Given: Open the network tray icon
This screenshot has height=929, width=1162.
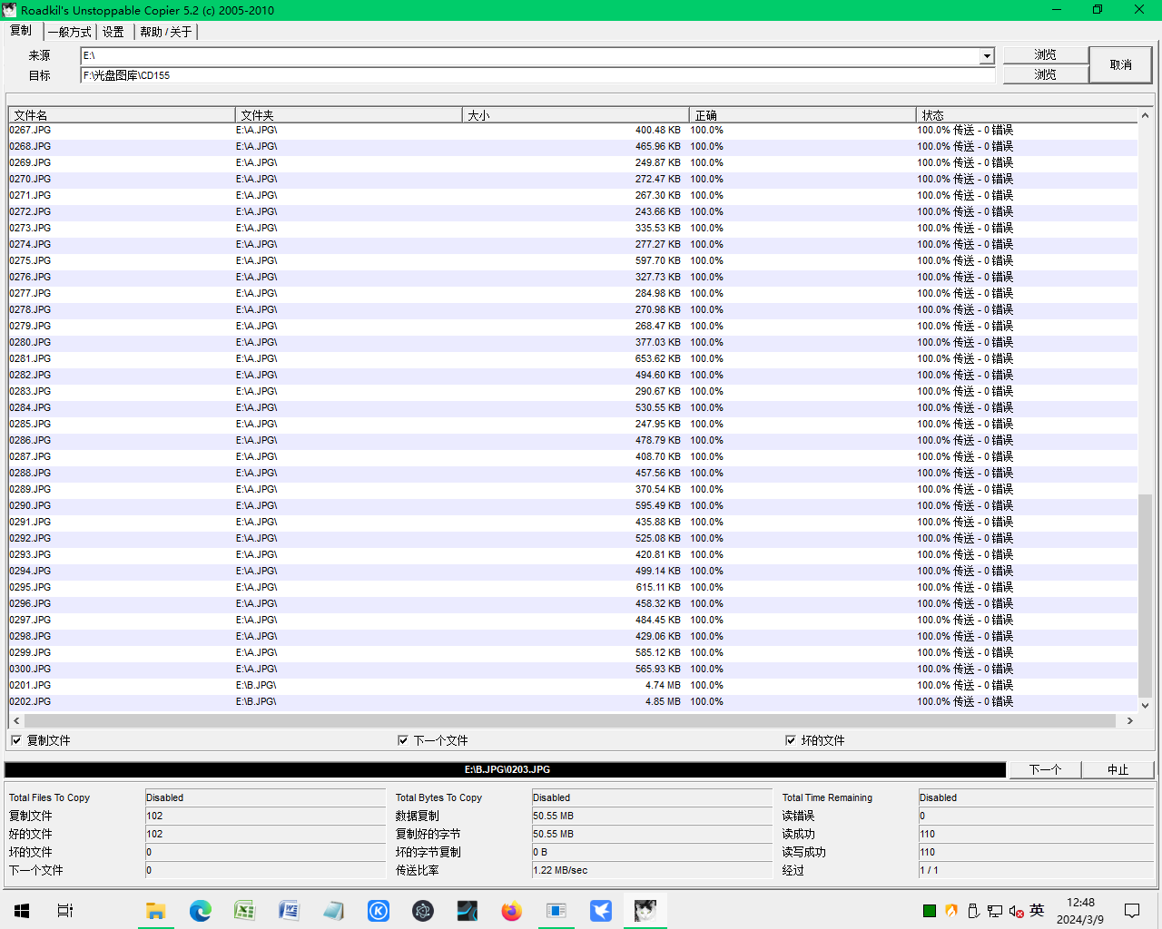Looking at the screenshot, I should pyautogui.click(x=995, y=911).
